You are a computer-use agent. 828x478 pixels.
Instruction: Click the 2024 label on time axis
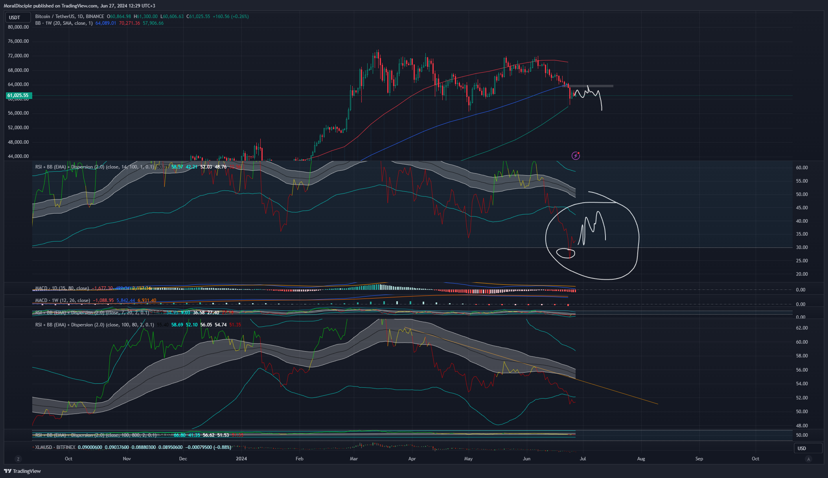click(x=241, y=459)
